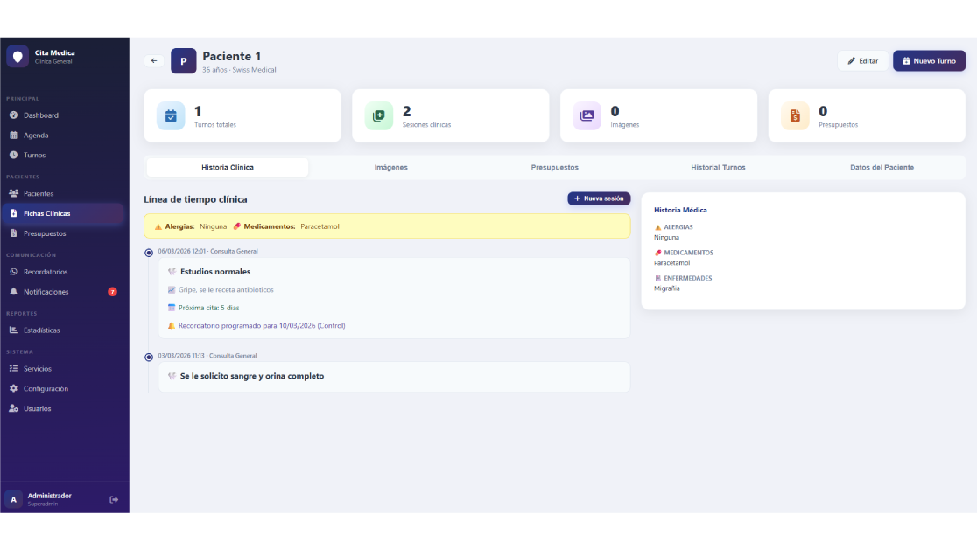
Task: Click the Turnos totales calendar icon
Action: click(171, 115)
